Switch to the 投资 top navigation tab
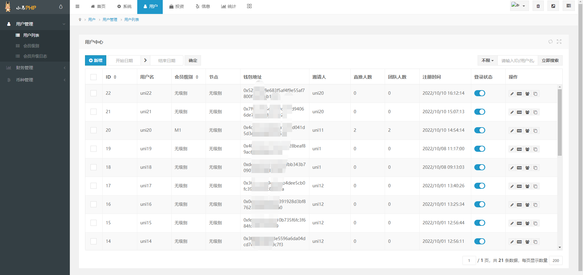The width and height of the screenshot is (583, 275). pos(176,6)
